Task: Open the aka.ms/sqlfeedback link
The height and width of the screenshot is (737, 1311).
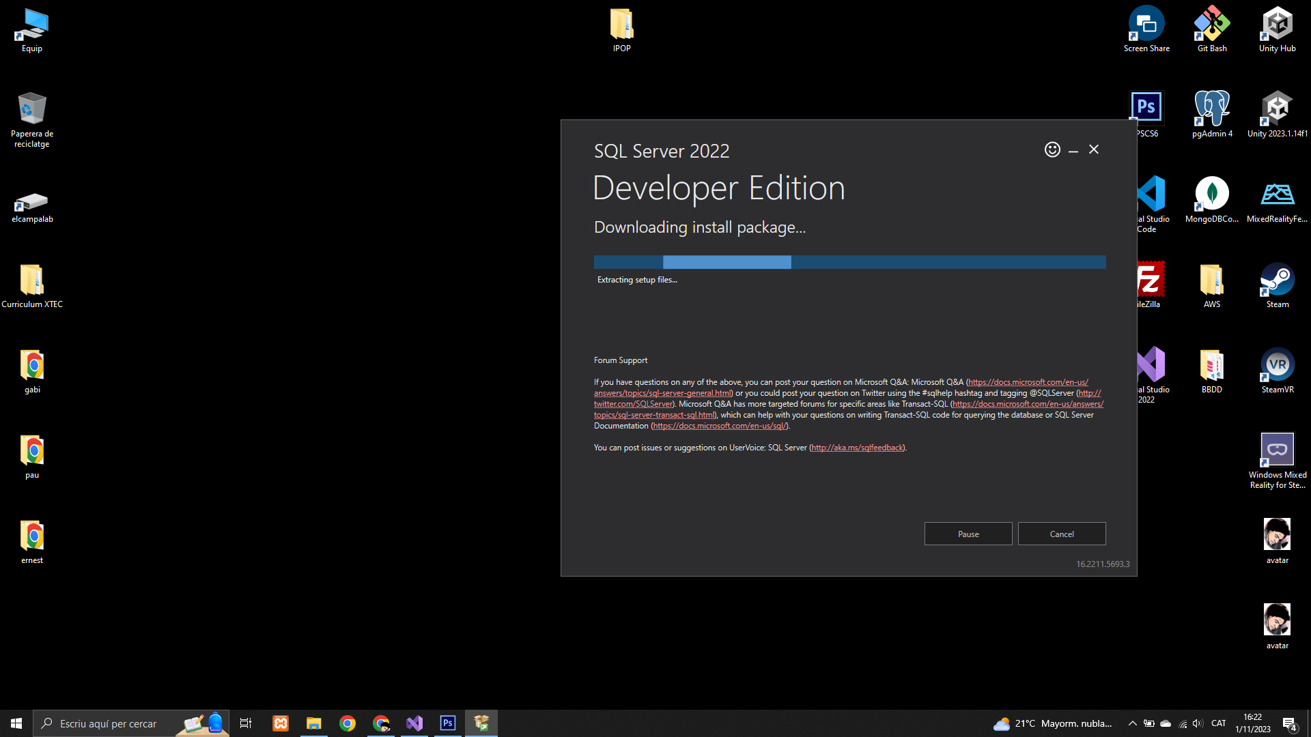Action: coord(857,448)
